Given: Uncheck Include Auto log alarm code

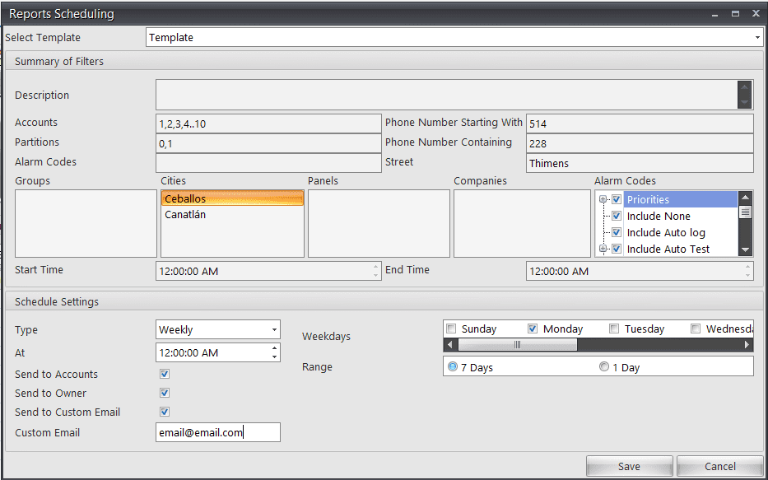Looking at the screenshot, I should coord(617,232).
